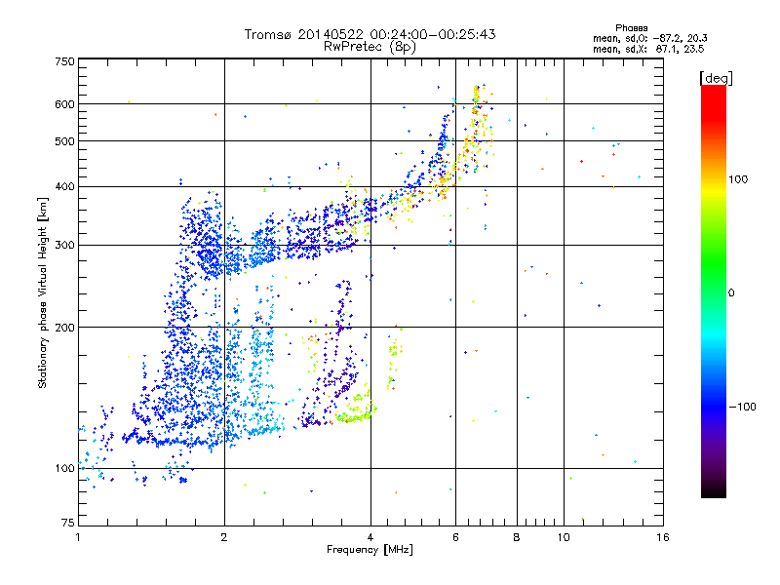Click the x-axis tick label '8'
This screenshot has height=585, width=780.
pyautogui.click(x=517, y=537)
